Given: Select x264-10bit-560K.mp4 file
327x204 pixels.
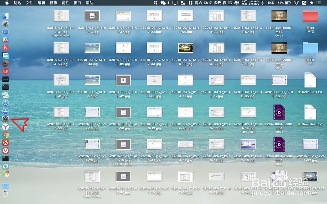Looking at the screenshot, I should 279,112.
